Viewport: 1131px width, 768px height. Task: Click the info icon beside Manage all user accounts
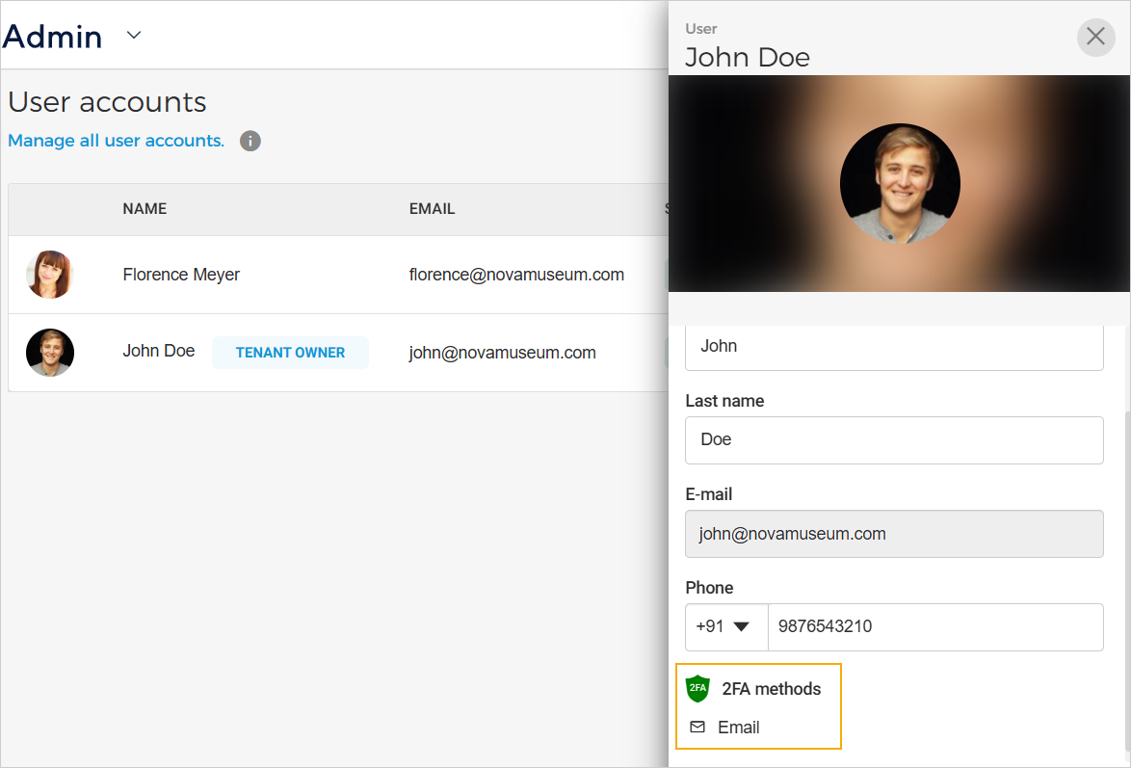pyautogui.click(x=250, y=142)
